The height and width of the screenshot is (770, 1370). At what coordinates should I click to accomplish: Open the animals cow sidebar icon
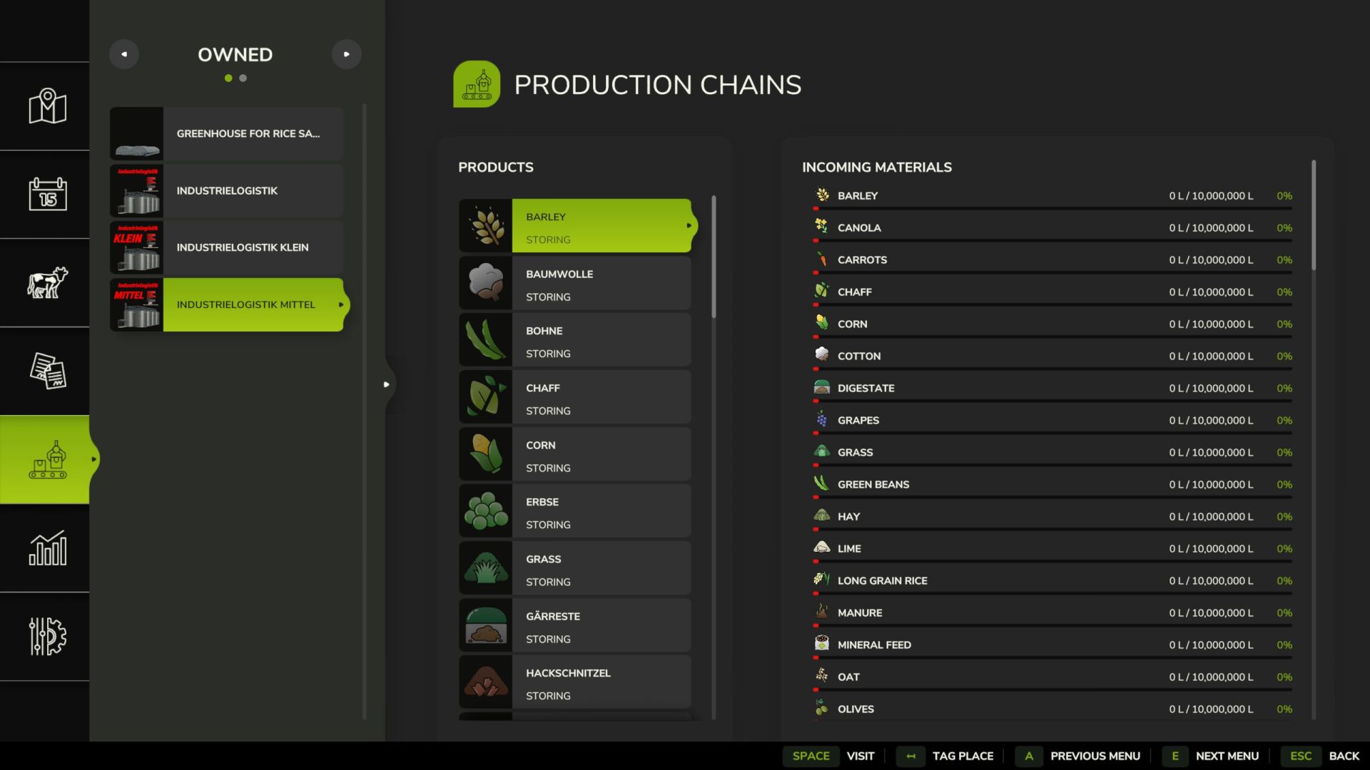47,282
